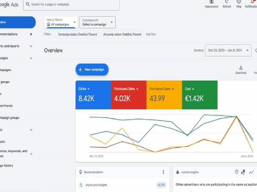The width and height of the screenshot is (257, 192).
Task: Switch Auction insights to line chart view
Action: click(x=251, y=172)
